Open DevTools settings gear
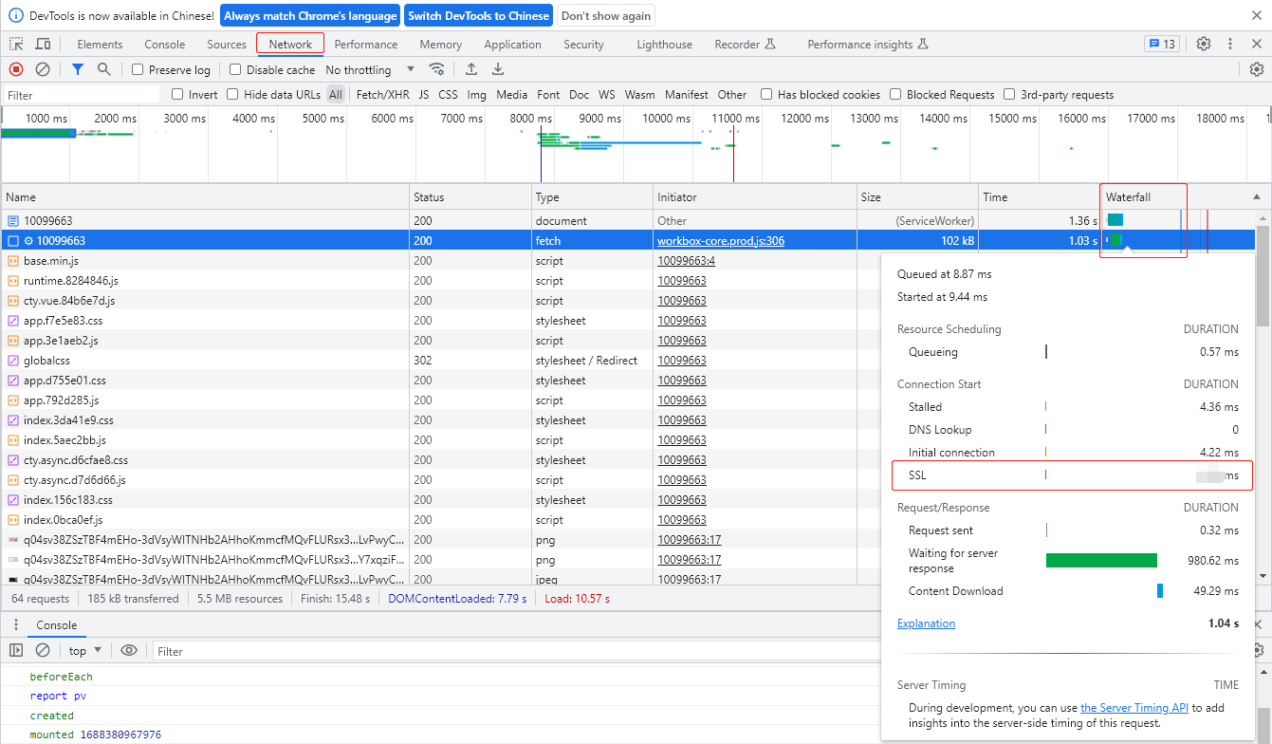1272x744 pixels. 1204,44
